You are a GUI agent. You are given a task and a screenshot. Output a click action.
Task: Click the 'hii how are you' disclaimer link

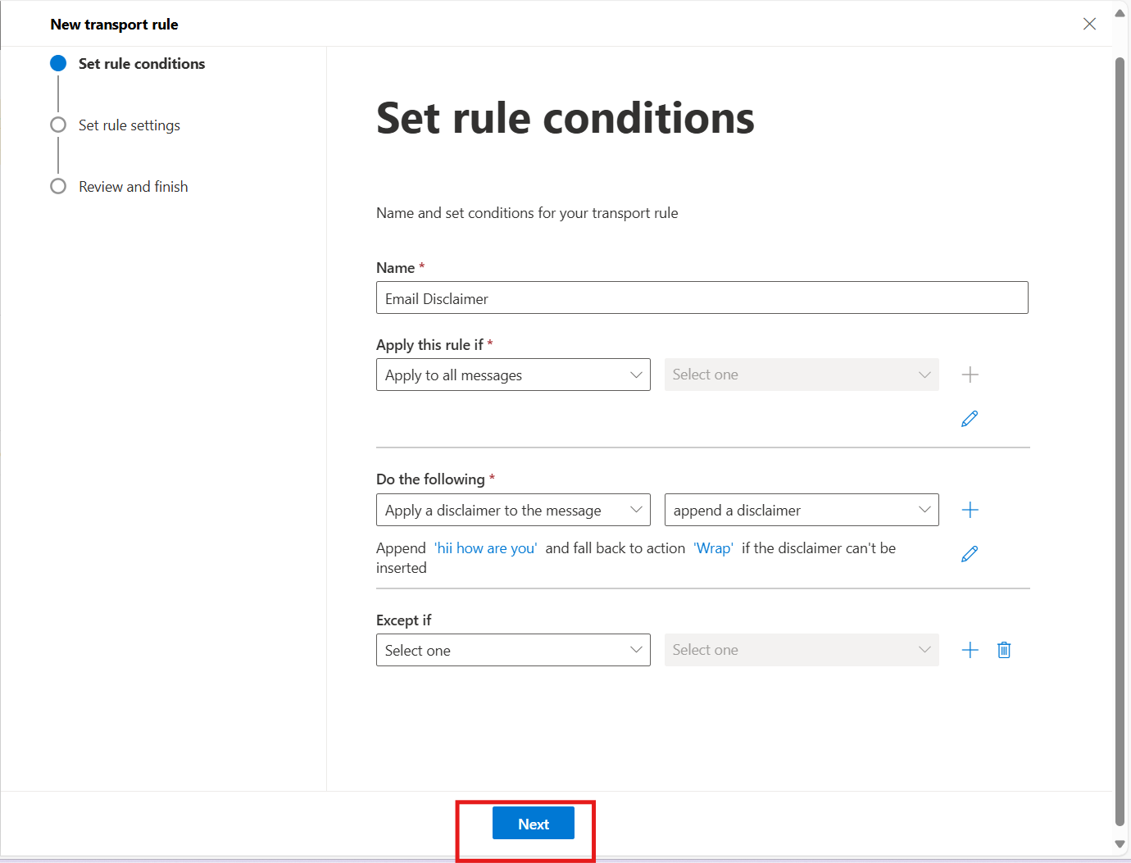[x=486, y=548]
